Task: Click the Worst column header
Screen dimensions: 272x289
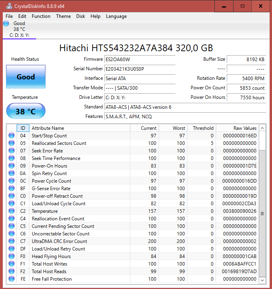Action: pos(173,128)
